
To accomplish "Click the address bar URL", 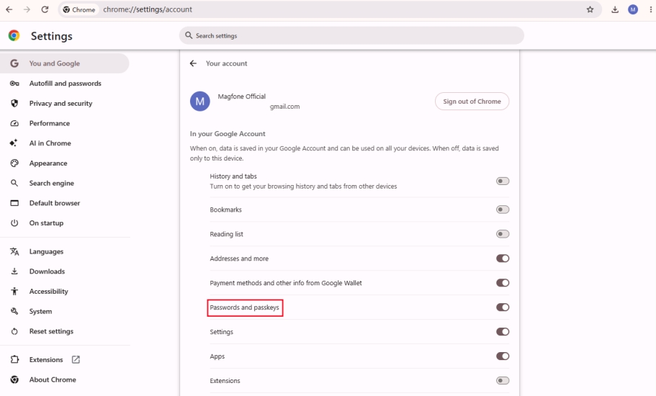I will point(148,9).
